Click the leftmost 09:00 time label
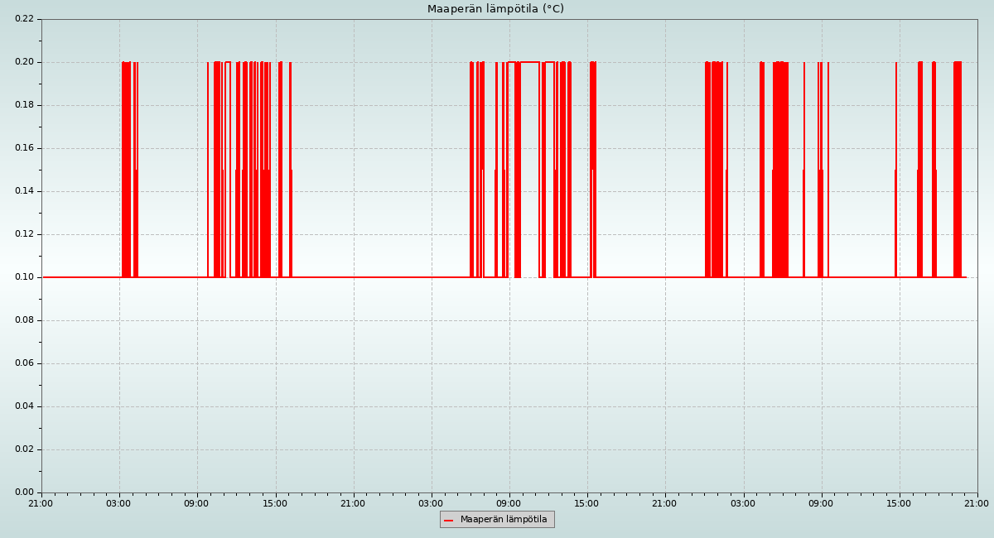The image size is (994, 538). [196, 503]
